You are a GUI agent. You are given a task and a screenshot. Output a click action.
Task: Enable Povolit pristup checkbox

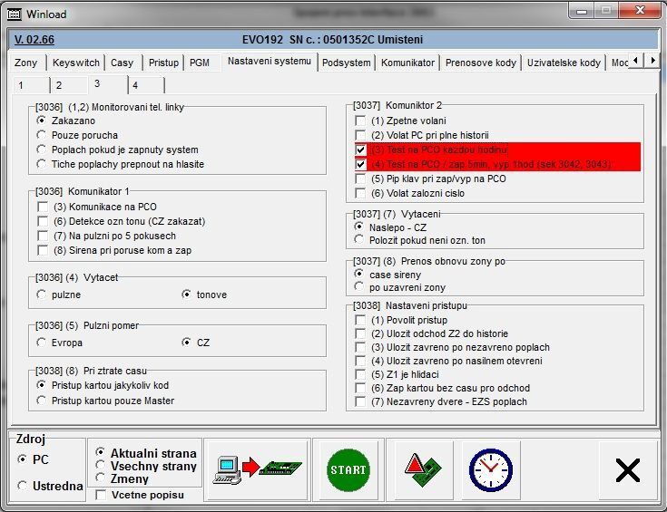pyautogui.click(x=360, y=320)
